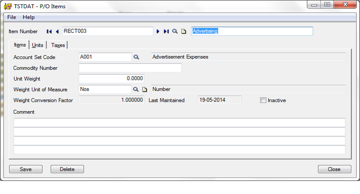Screen dimensions: 360x194
Task: Click the Weight Conversion Factor field 1.000000
Action: pos(111,100)
